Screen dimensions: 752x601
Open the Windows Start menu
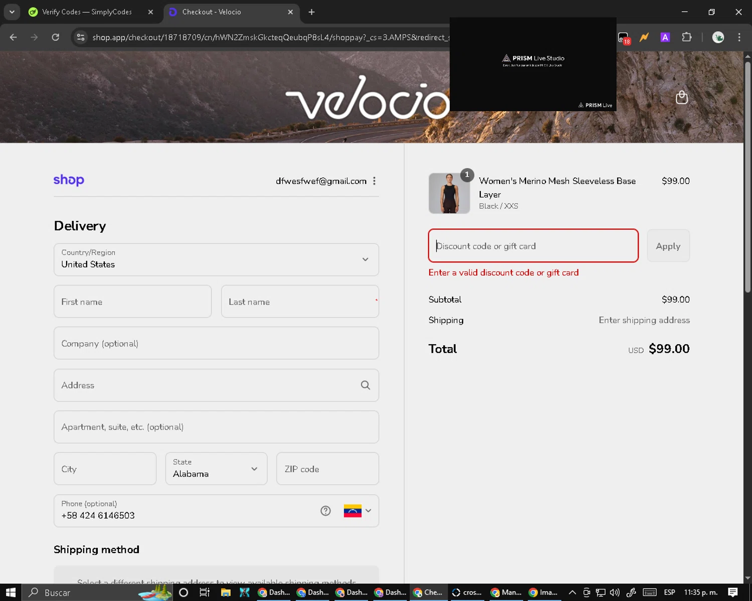pos(11,592)
